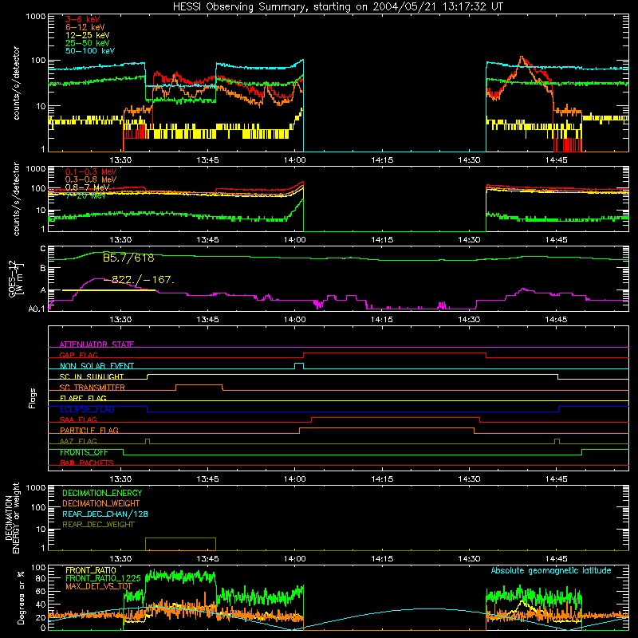Screen dimensions: 638x638
Task: Click the 'Flags' vertical axis title
Action: 33,398
